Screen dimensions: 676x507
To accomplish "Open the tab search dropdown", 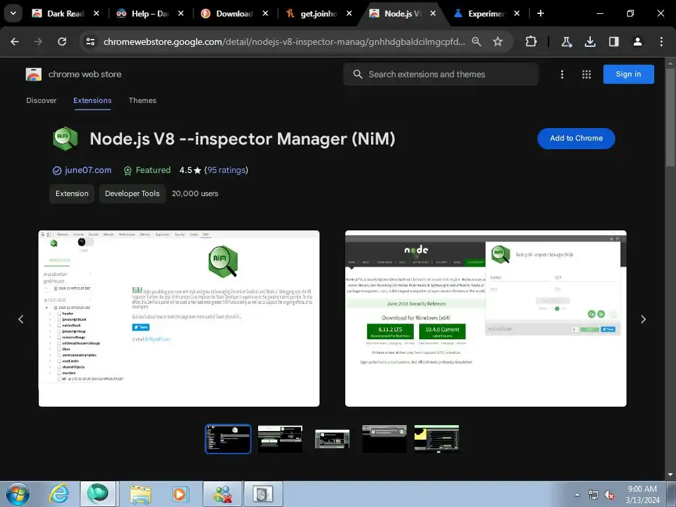I will point(13,13).
